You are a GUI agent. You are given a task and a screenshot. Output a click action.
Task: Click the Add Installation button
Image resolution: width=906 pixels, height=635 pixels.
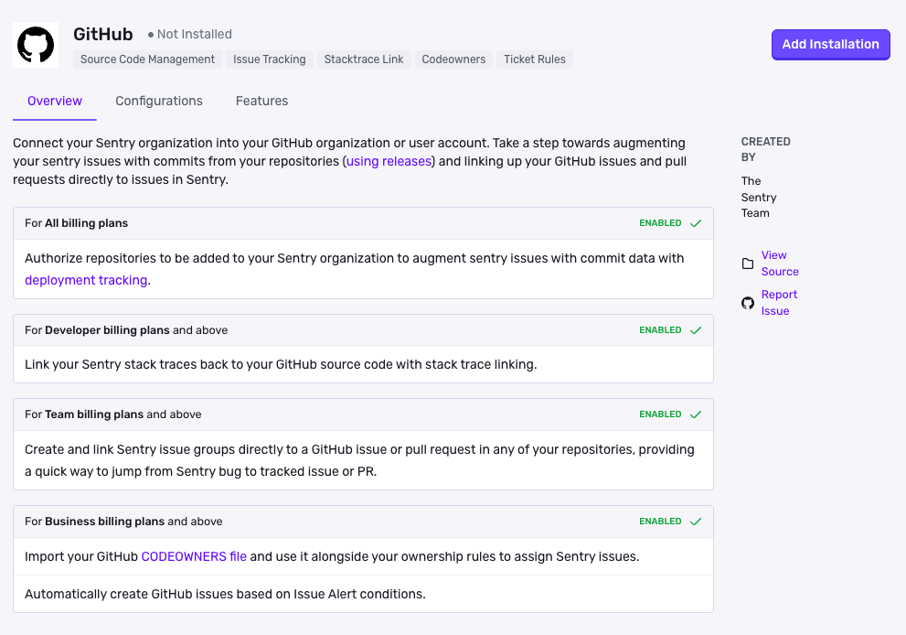point(830,45)
